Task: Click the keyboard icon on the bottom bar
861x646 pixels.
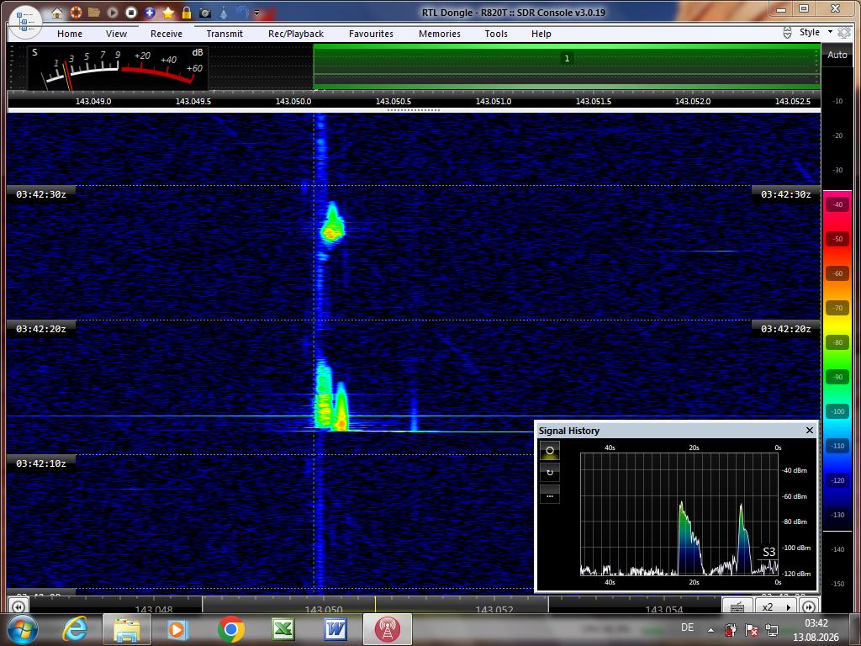Action: pos(737,606)
